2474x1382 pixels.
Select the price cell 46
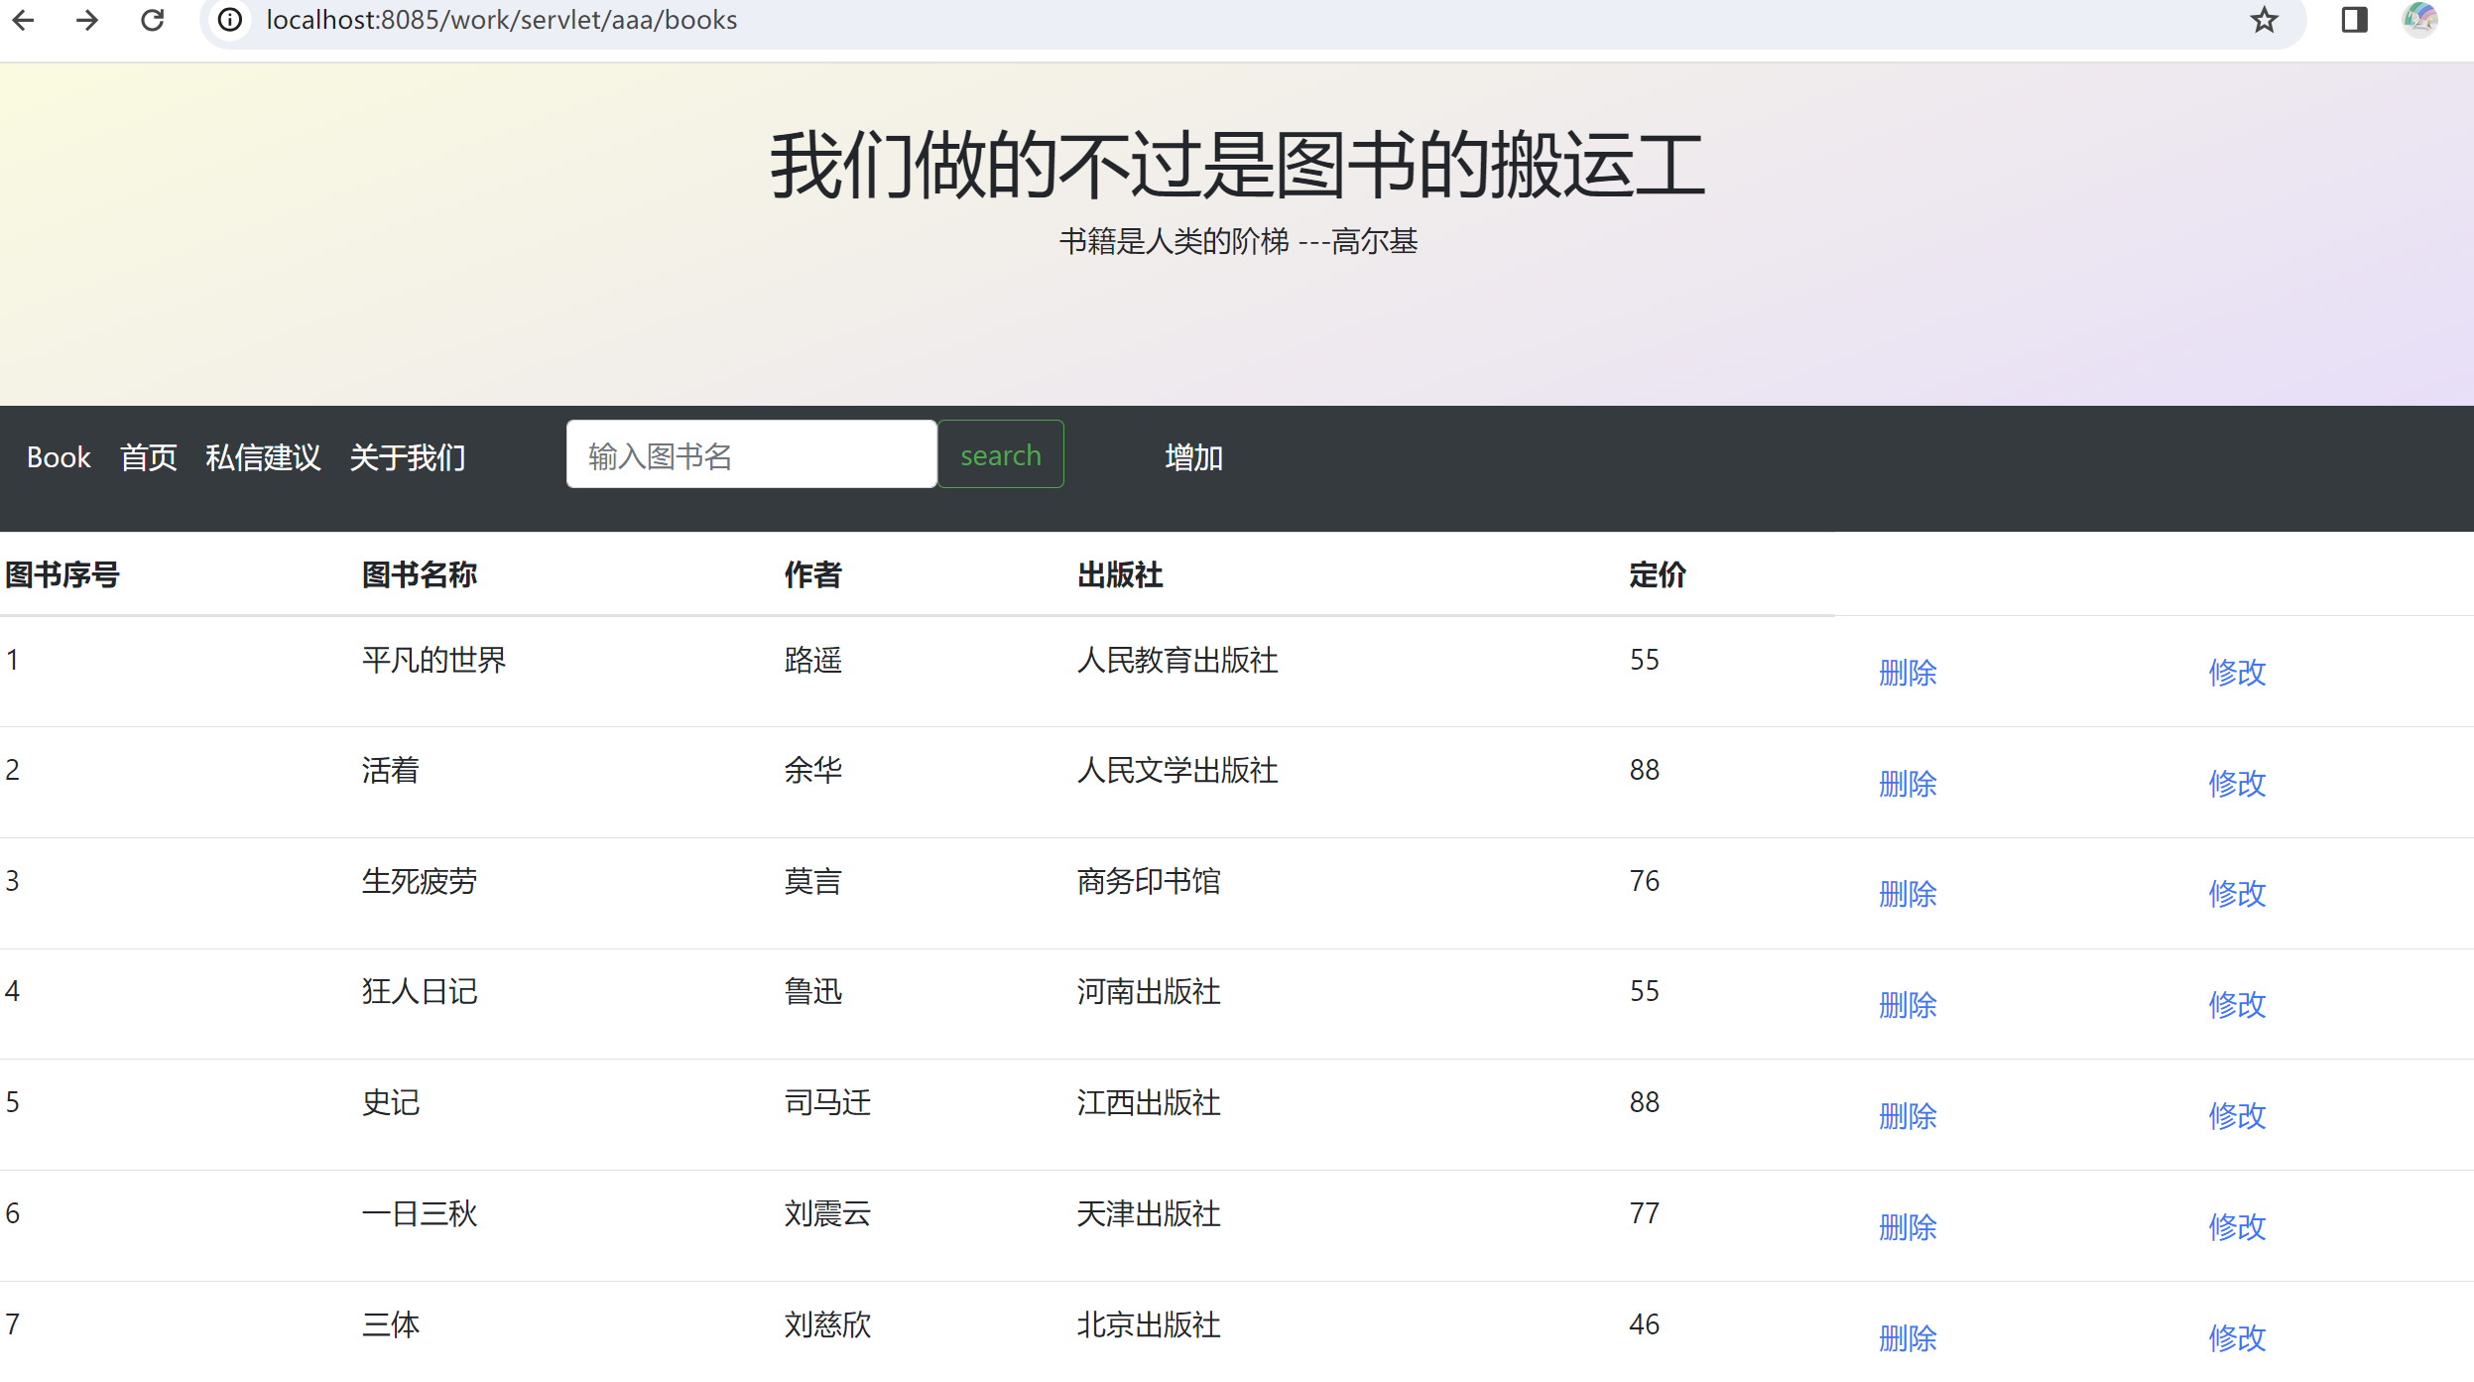pyautogui.click(x=1644, y=1324)
